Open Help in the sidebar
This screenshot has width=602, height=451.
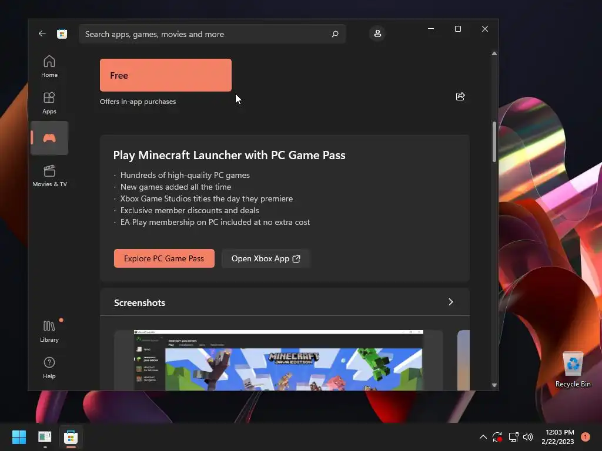tap(49, 368)
